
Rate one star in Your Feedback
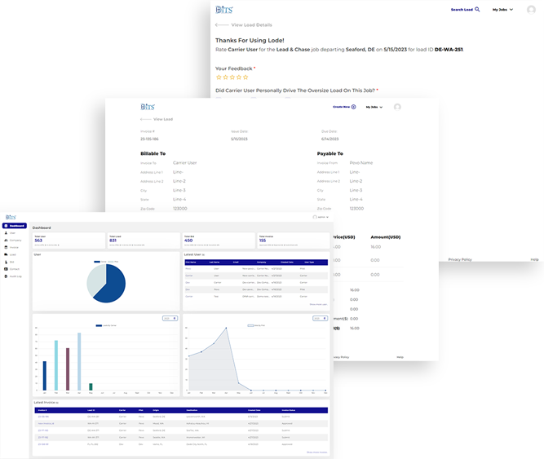coord(218,77)
